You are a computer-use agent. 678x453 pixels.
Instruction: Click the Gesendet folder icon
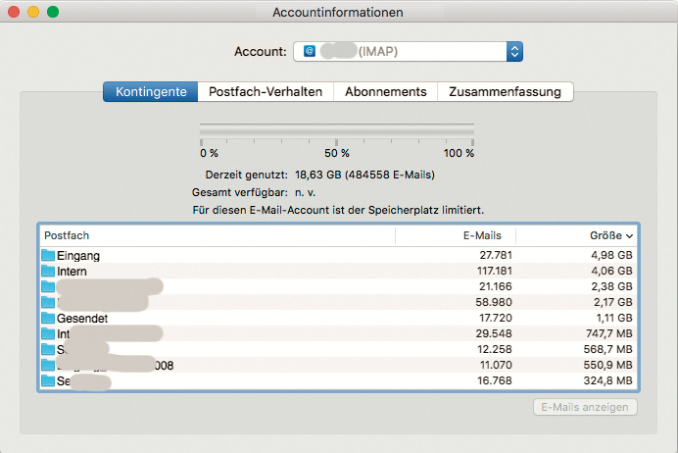pos(48,319)
